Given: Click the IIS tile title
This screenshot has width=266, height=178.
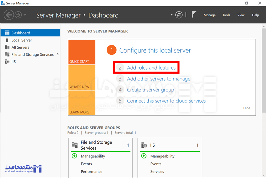Looking at the screenshot, I should [153, 145].
